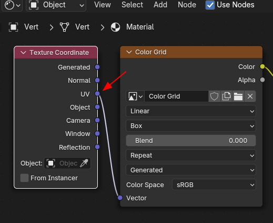Click the Vert object breadcrumb icon

pyautogui.click(x=14, y=27)
